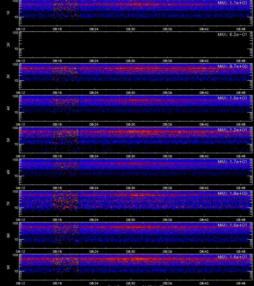The image size is (254, 286).
Task: Click the 3R panel axis label
Action: click(8, 76)
